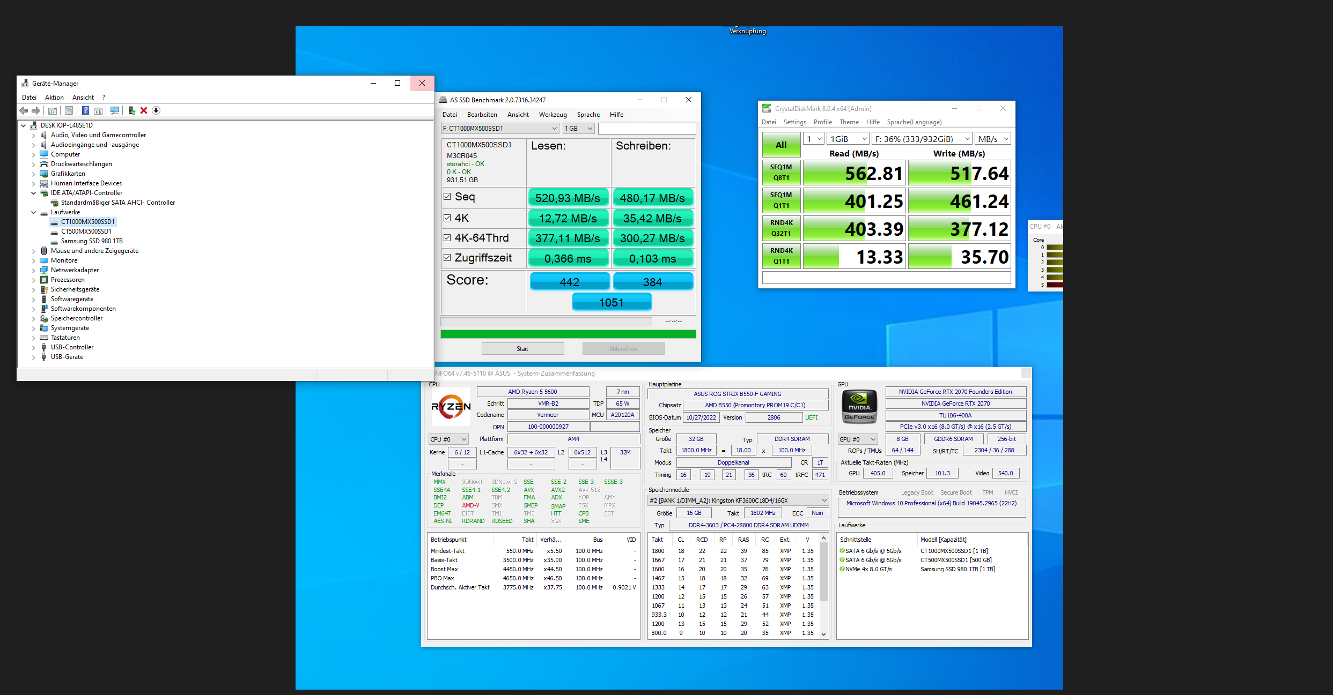This screenshot has width=1333, height=695.
Task: Select Samsung SSD 980 1TB in device tree
Action: [x=92, y=241]
